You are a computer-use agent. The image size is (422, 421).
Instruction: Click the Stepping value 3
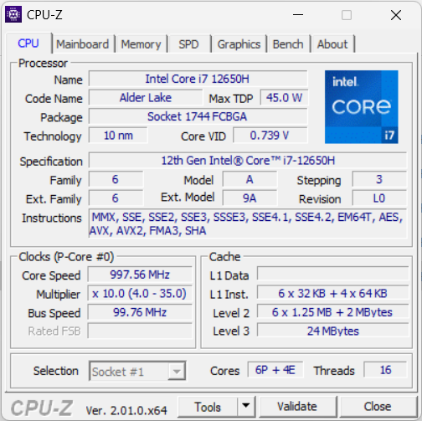[x=379, y=179]
